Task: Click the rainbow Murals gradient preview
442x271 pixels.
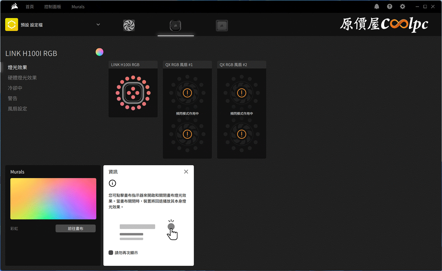Action: click(53, 199)
